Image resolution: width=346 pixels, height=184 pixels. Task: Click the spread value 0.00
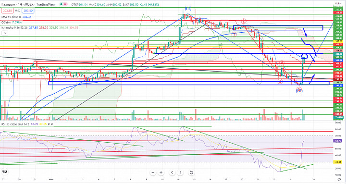18,11
